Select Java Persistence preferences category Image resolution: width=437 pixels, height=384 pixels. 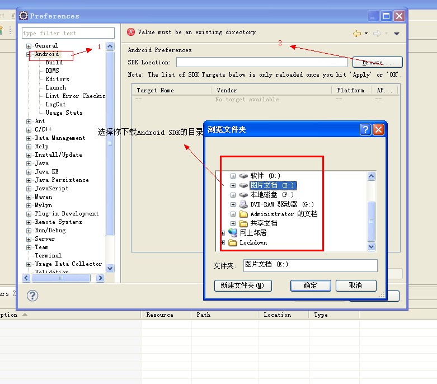click(62, 180)
